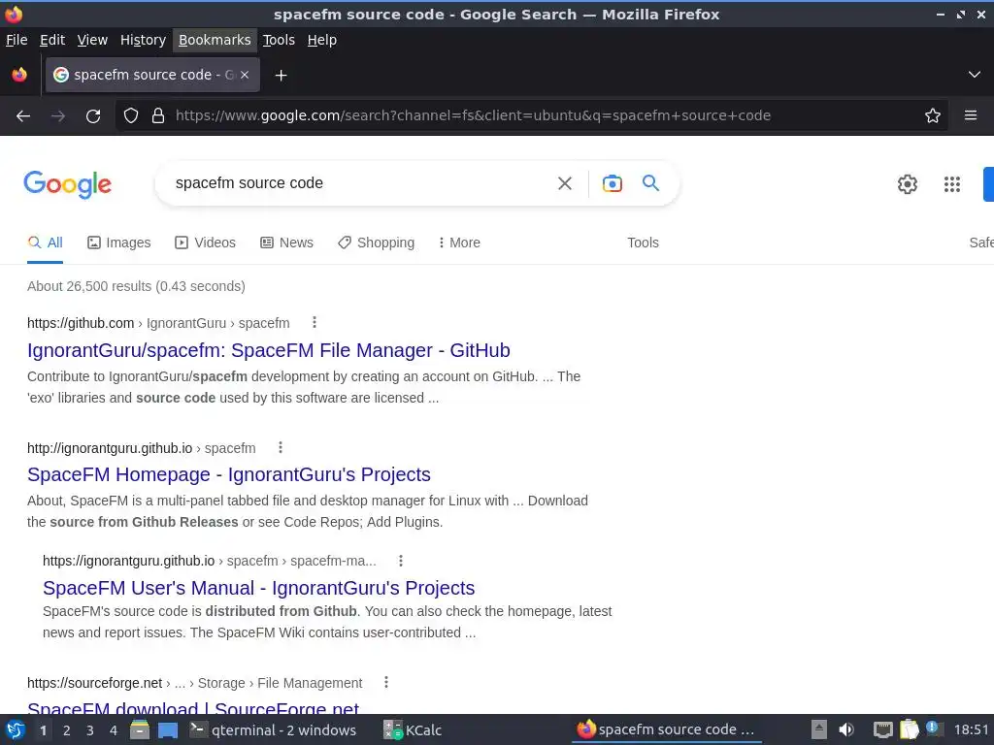Switch to KCalc in taskbar
Image resolution: width=994 pixels, height=745 pixels.
click(414, 730)
